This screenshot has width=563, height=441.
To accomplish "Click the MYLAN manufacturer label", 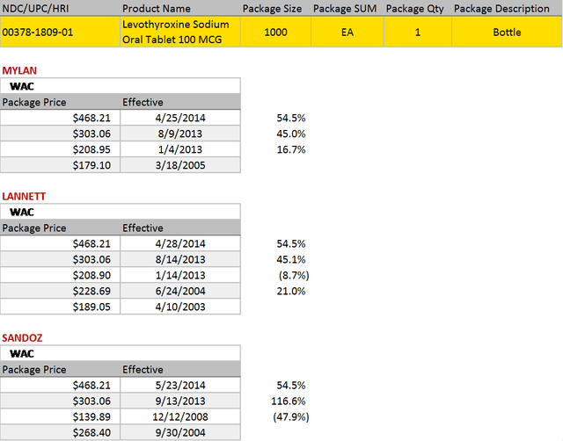I will [19, 70].
